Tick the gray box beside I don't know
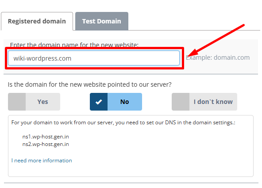 pos(181,102)
